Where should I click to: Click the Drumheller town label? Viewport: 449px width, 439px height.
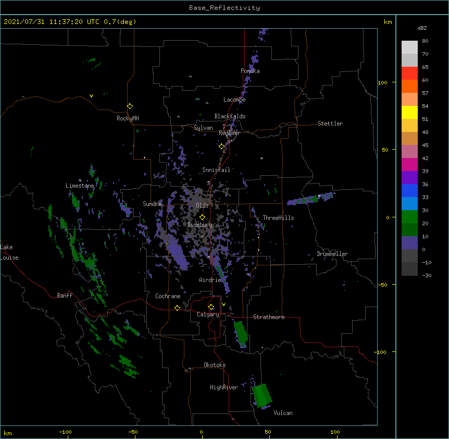(x=332, y=254)
